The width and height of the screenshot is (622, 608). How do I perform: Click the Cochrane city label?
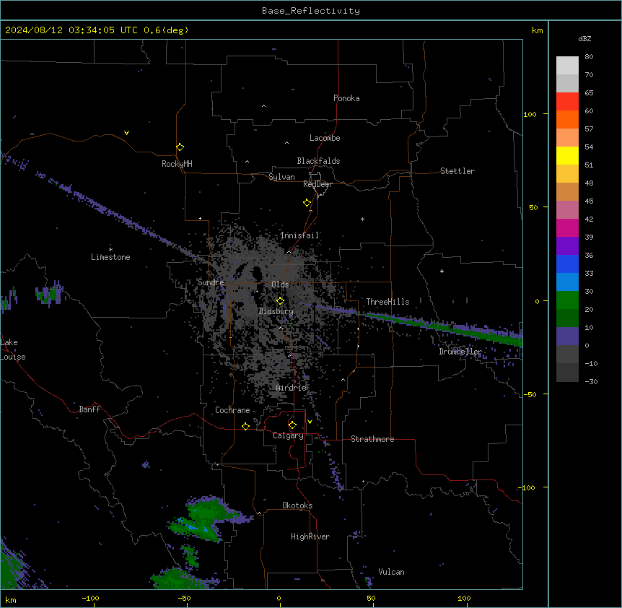[x=232, y=410]
